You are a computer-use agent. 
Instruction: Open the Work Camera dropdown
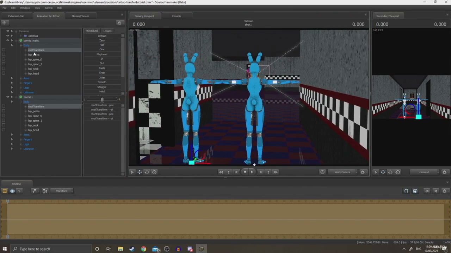pyautogui.click(x=342, y=172)
